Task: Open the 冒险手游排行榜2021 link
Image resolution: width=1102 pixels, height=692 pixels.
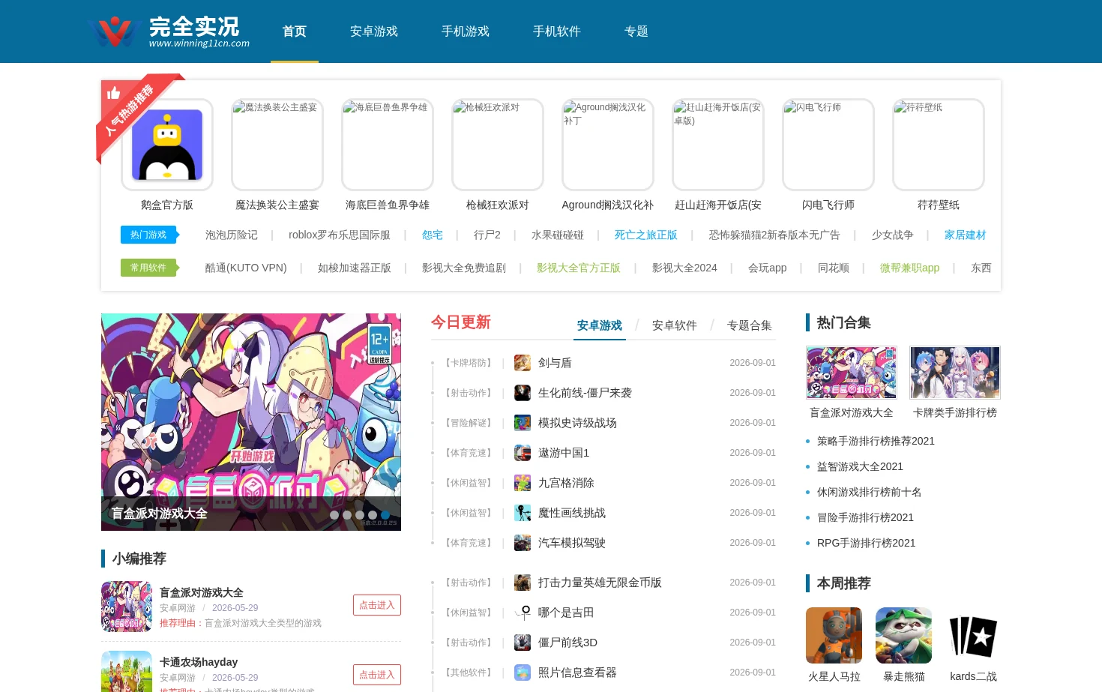Action: [x=865, y=517]
